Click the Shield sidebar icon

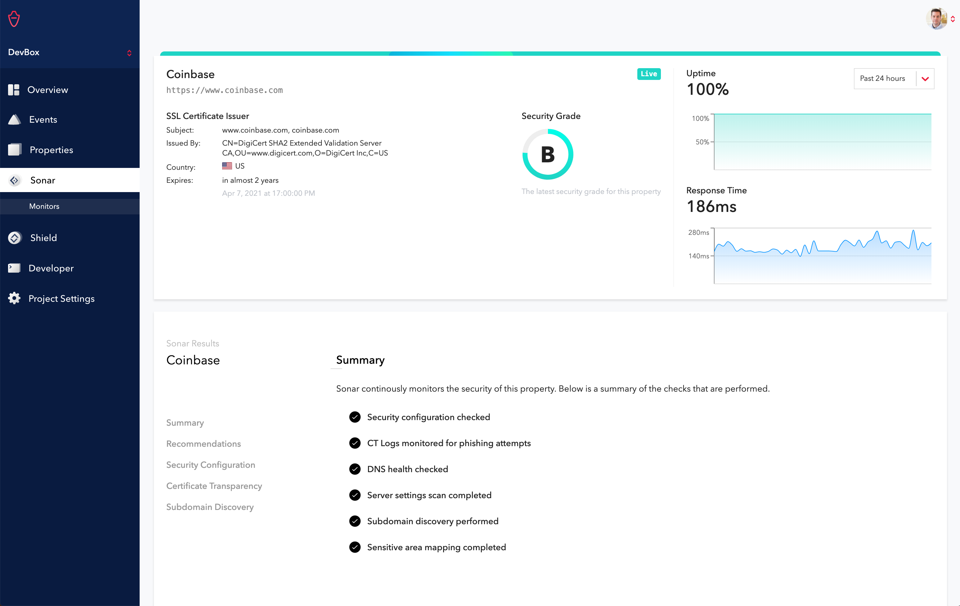click(x=15, y=238)
